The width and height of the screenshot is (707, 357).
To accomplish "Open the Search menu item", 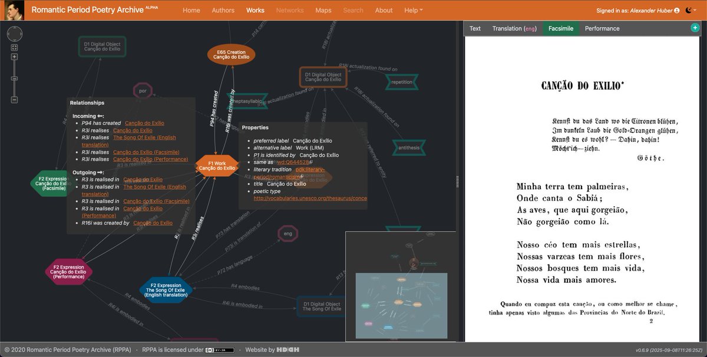I will point(353,11).
